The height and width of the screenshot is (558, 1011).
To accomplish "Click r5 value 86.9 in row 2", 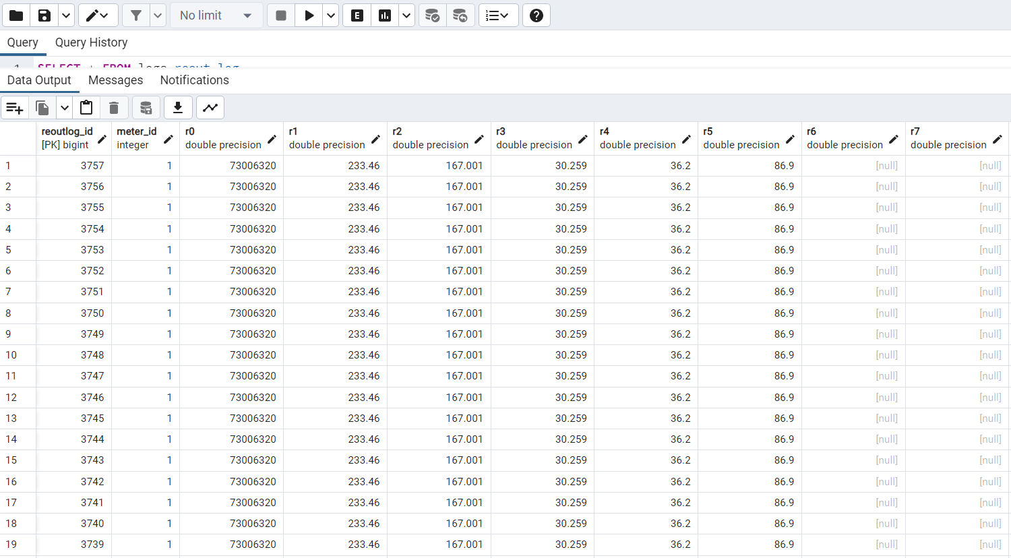I will click(x=749, y=187).
